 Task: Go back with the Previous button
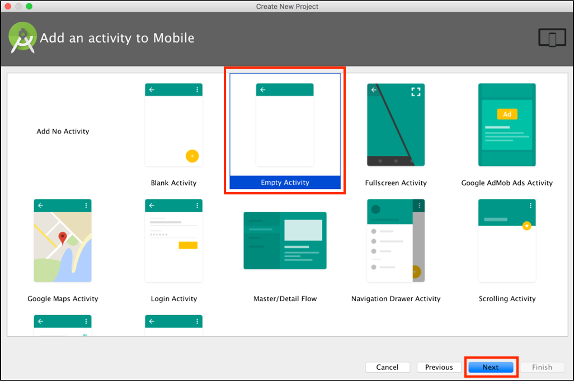click(439, 367)
